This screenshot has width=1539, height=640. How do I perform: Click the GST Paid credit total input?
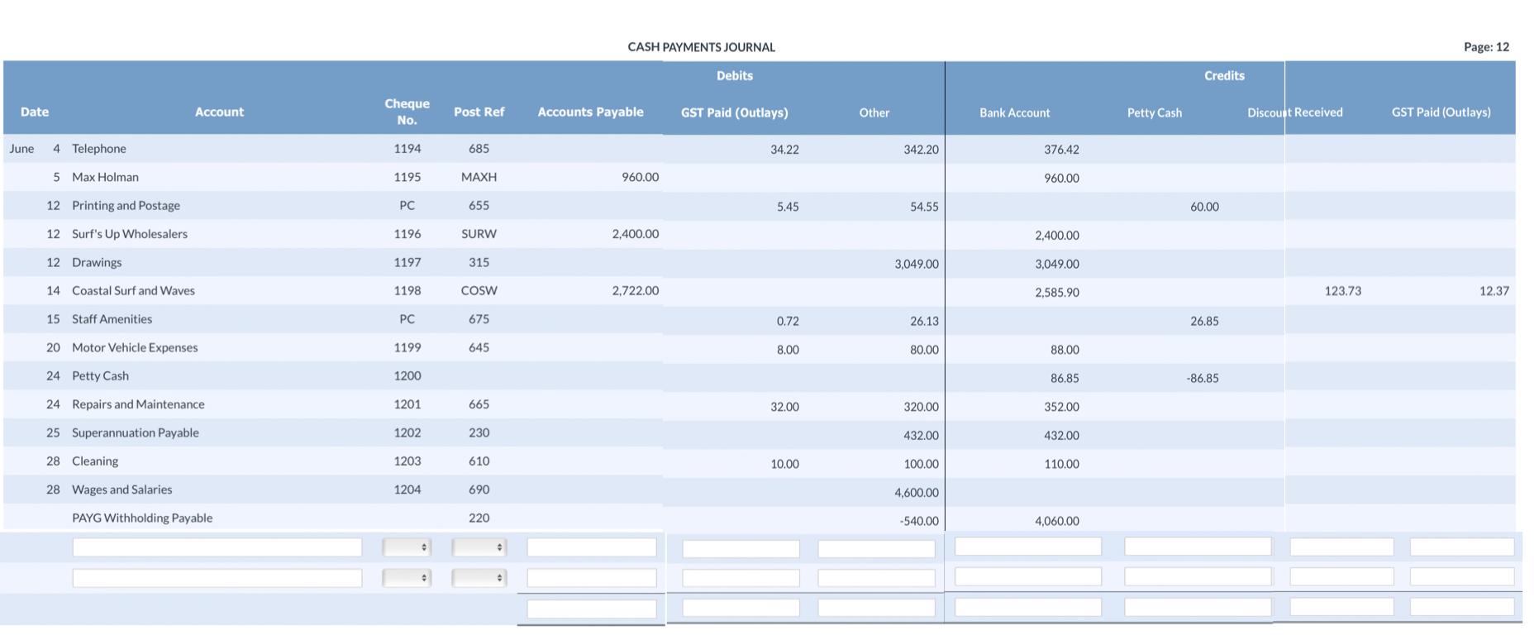[1462, 607]
